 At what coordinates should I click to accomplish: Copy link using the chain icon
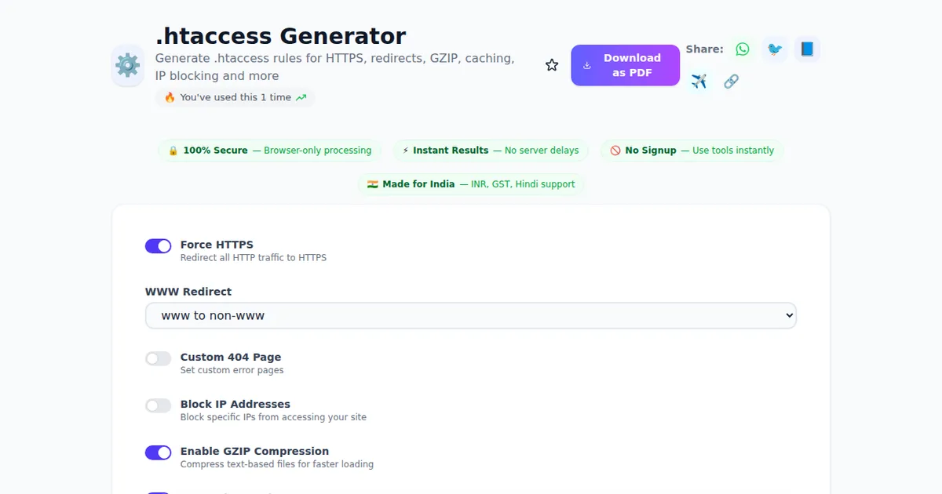731,82
